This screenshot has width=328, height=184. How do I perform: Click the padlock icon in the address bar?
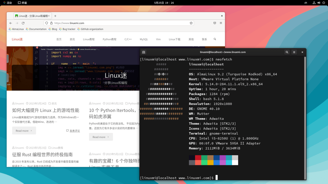coord(51,23)
